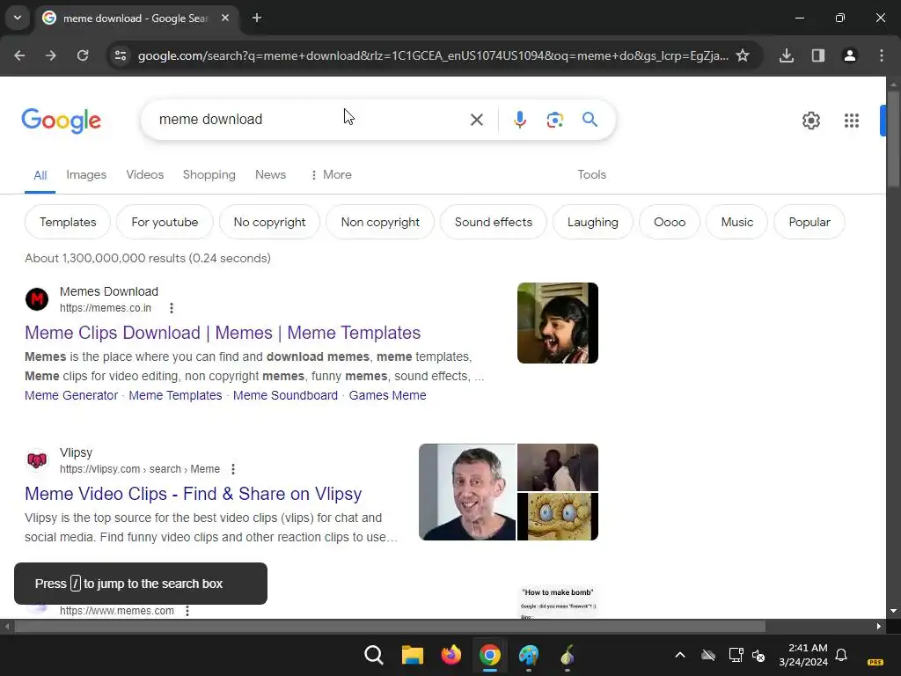This screenshot has height=676, width=901.
Task: Open Vlipsy smiling man thumbnail
Action: coord(467,492)
